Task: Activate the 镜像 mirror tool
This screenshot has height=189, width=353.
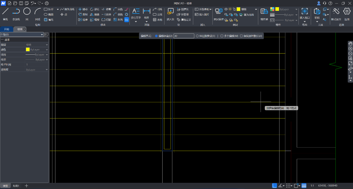Action: [x=95, y=14]
